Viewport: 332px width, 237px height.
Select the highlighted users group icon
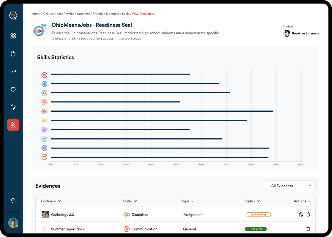pyautogui.click(x=13, y=125)
